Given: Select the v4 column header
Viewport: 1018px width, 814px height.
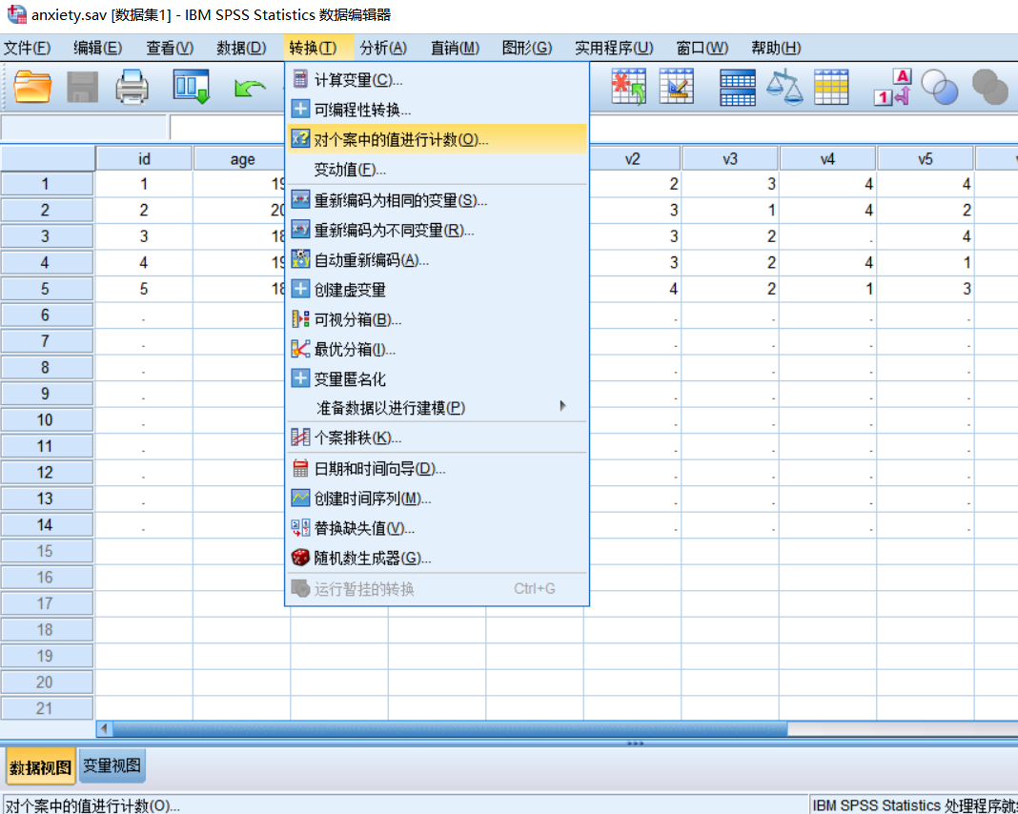Looking at the screenshot, I should (x=827, y=159).
